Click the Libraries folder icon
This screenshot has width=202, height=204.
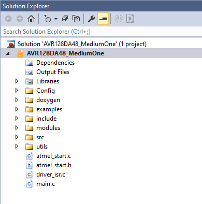pos(29,81)
